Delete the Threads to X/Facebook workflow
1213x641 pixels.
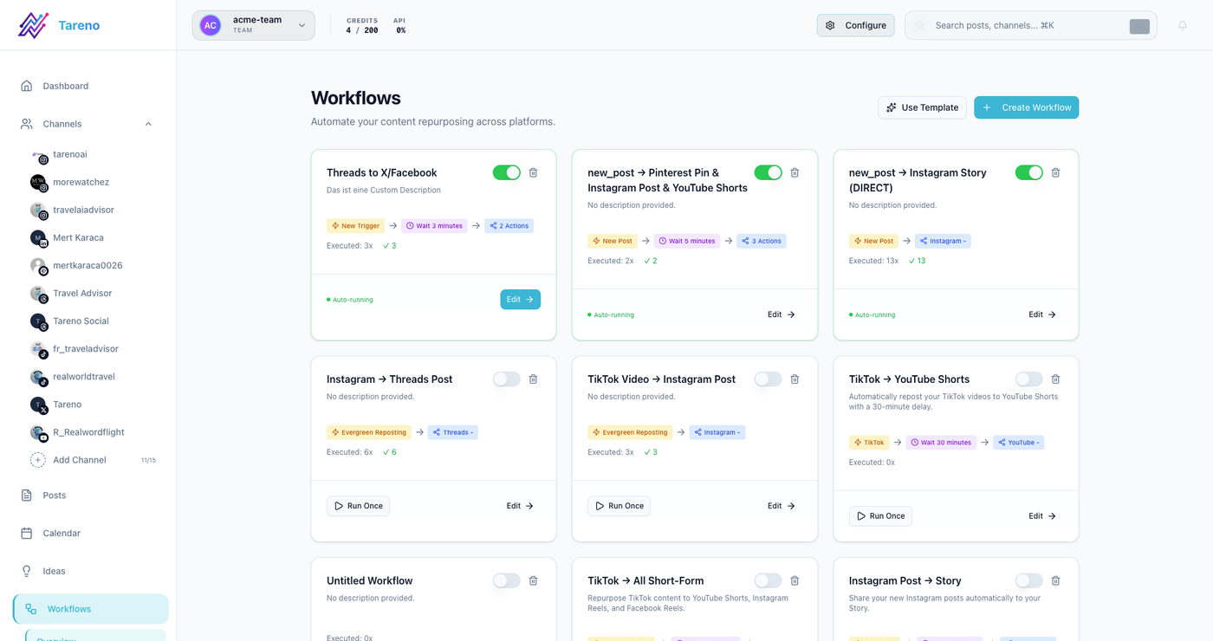534,172
